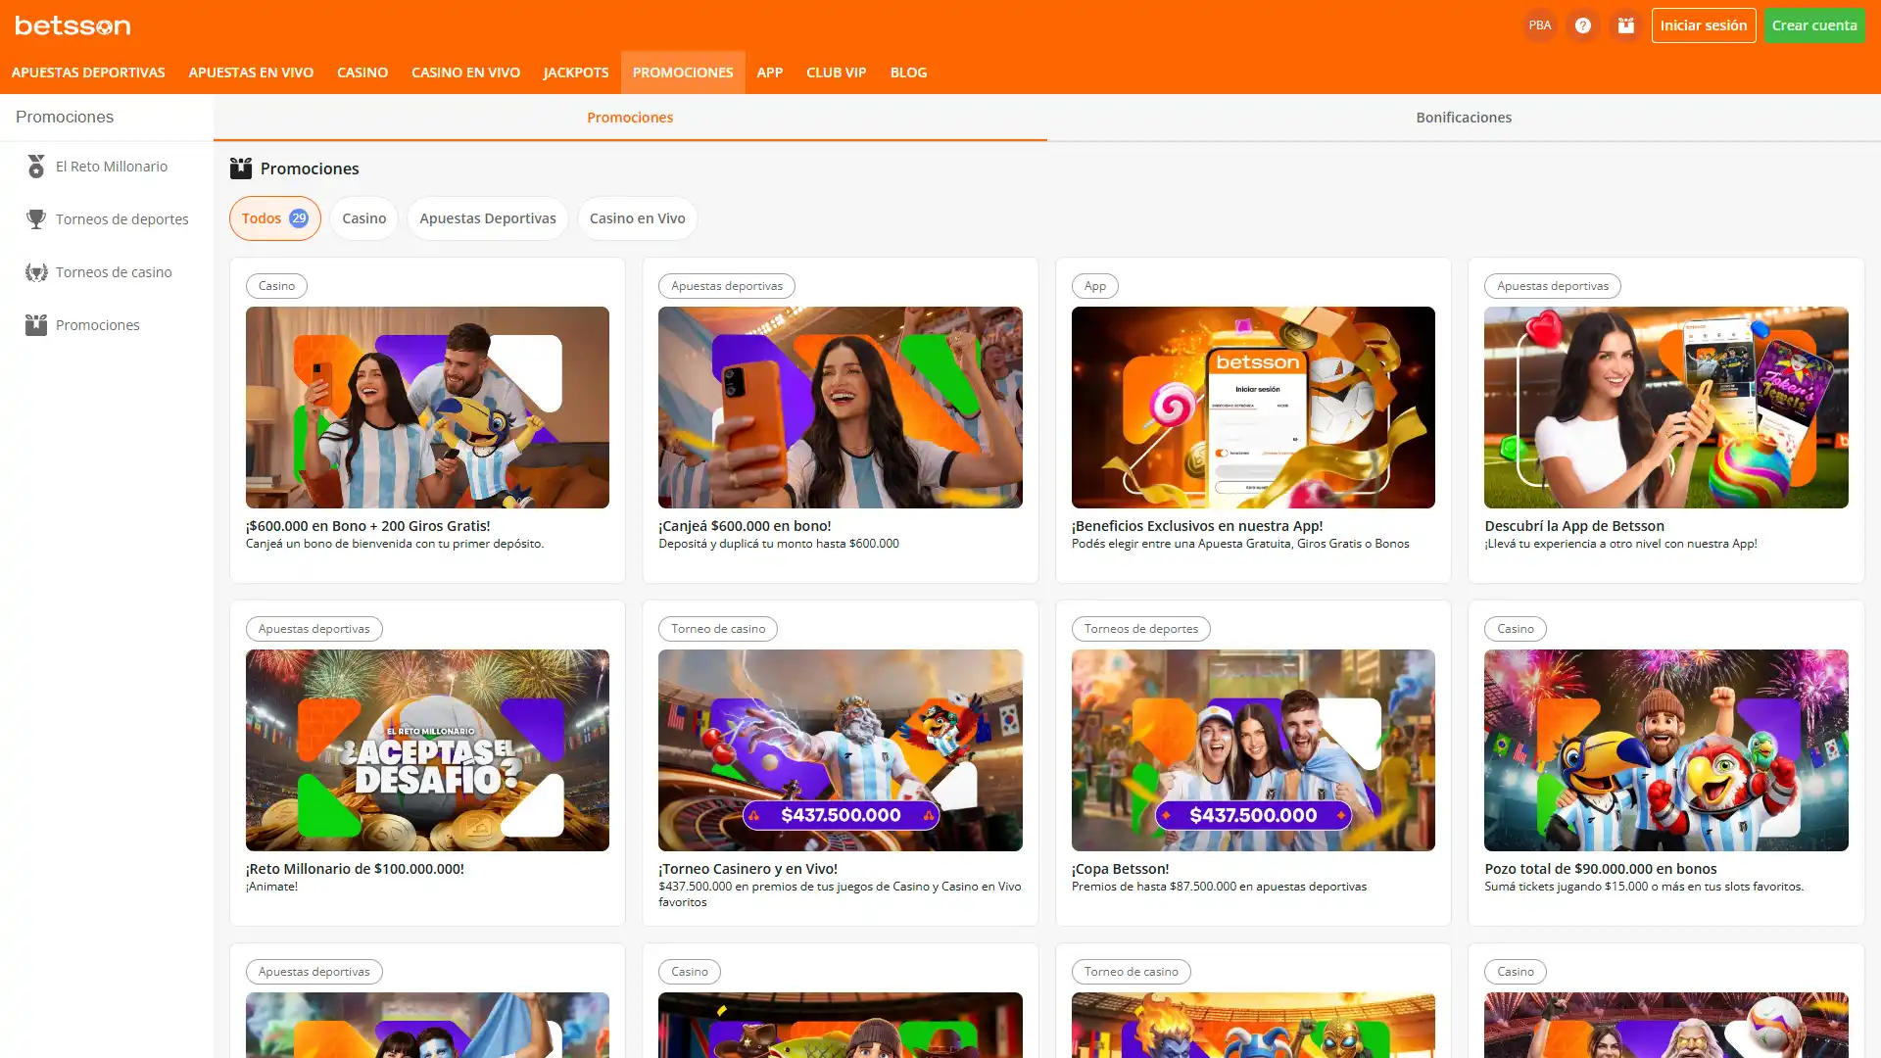The width and height of the screenshot is (1881, 1058).
Task: Switch to the Promociones tab
Action: tap(630, 118)
